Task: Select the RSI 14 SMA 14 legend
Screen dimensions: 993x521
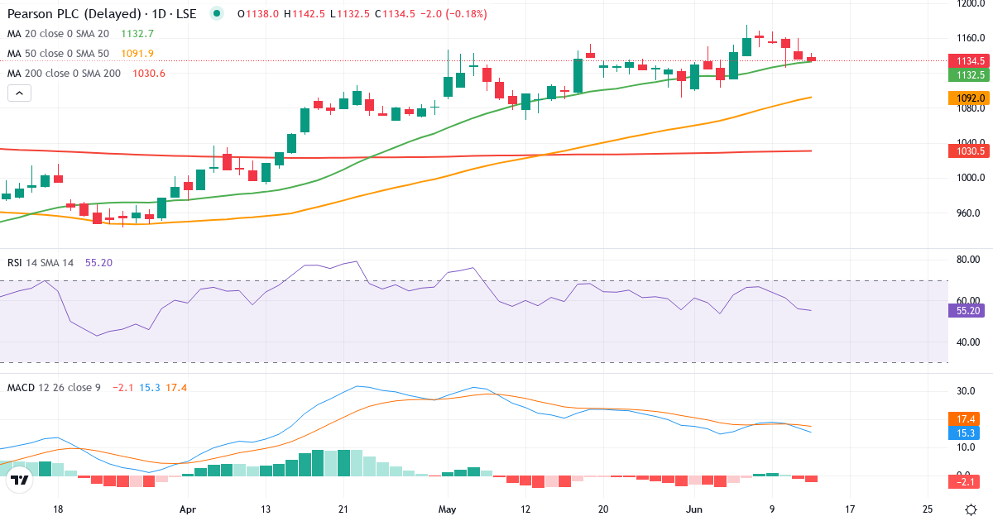Action: (41, 263)
